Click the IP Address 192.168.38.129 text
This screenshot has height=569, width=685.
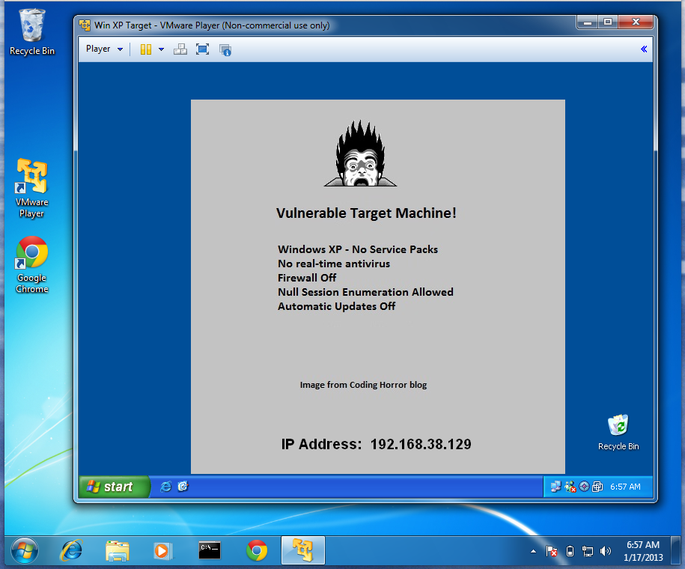pos(376,444)
